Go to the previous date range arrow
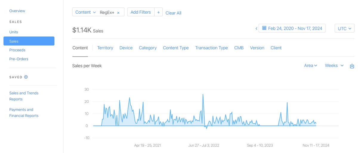Screen dimensions: 358x153 pyautogui.click(x=256, y=29)
